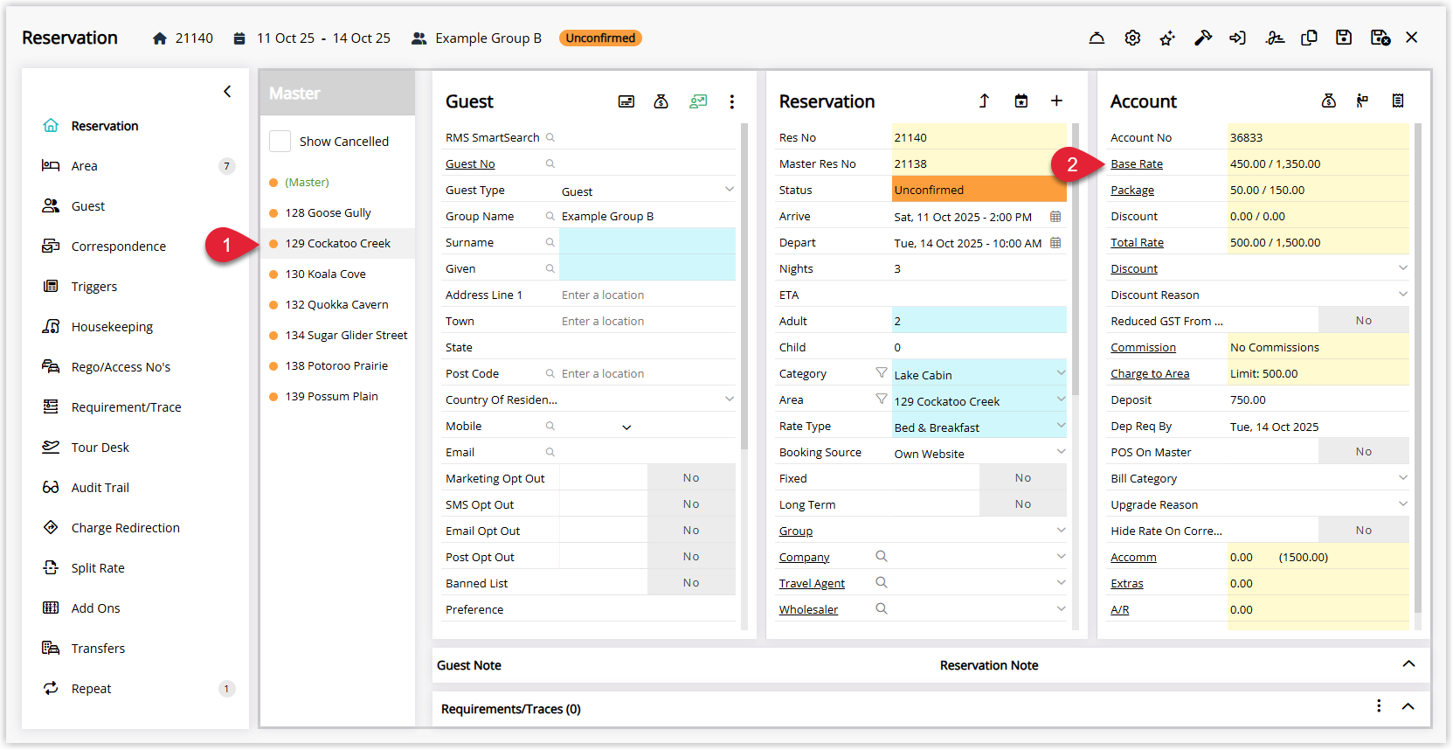
Task: Click the search icon next to Travel Agent
Action: tap(882, 582)
